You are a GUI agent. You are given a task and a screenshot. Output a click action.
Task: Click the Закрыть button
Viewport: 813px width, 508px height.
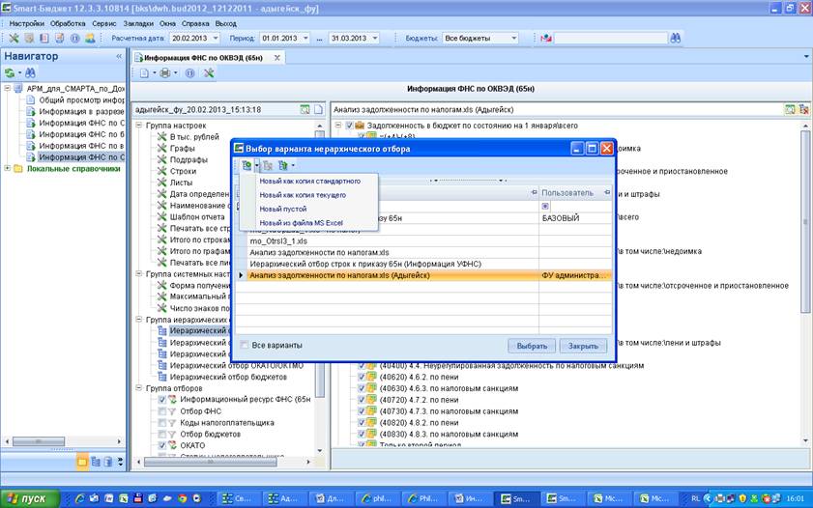tap(583, 346)
